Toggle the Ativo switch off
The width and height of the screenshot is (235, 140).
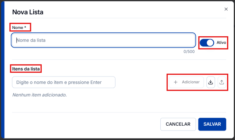click(207, 43)
